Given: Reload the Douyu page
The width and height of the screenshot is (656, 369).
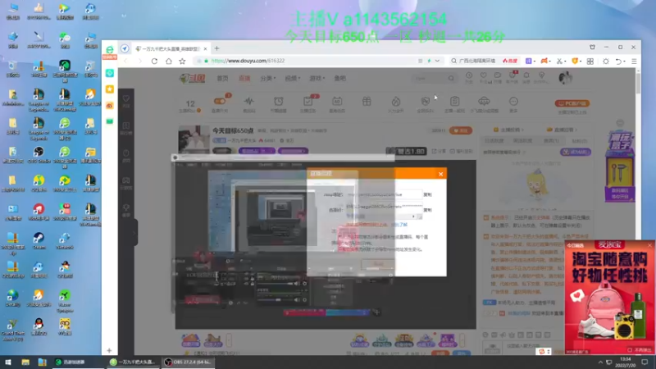Looking at the screenshot, I should tap(154, 61).
